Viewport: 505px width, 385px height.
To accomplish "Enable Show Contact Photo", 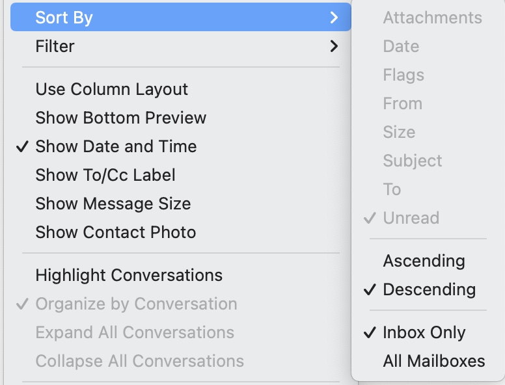I will [115, 232].
